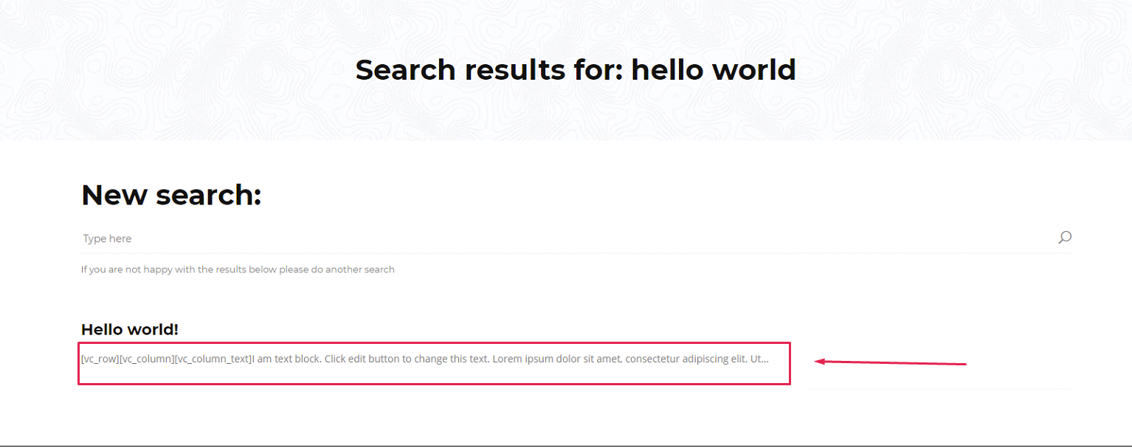Screen dimensions: 1132x448
Task: Click the trailing "Ut..." in the excerpt
Action: click(759, 359)
